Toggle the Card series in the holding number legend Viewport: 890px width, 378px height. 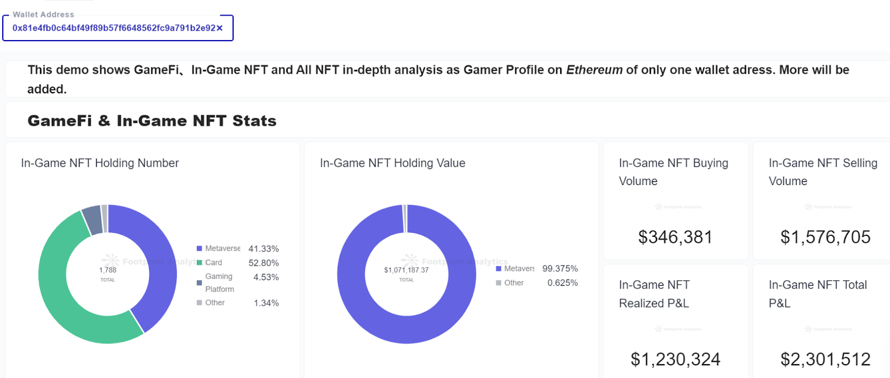pos(198,262)
